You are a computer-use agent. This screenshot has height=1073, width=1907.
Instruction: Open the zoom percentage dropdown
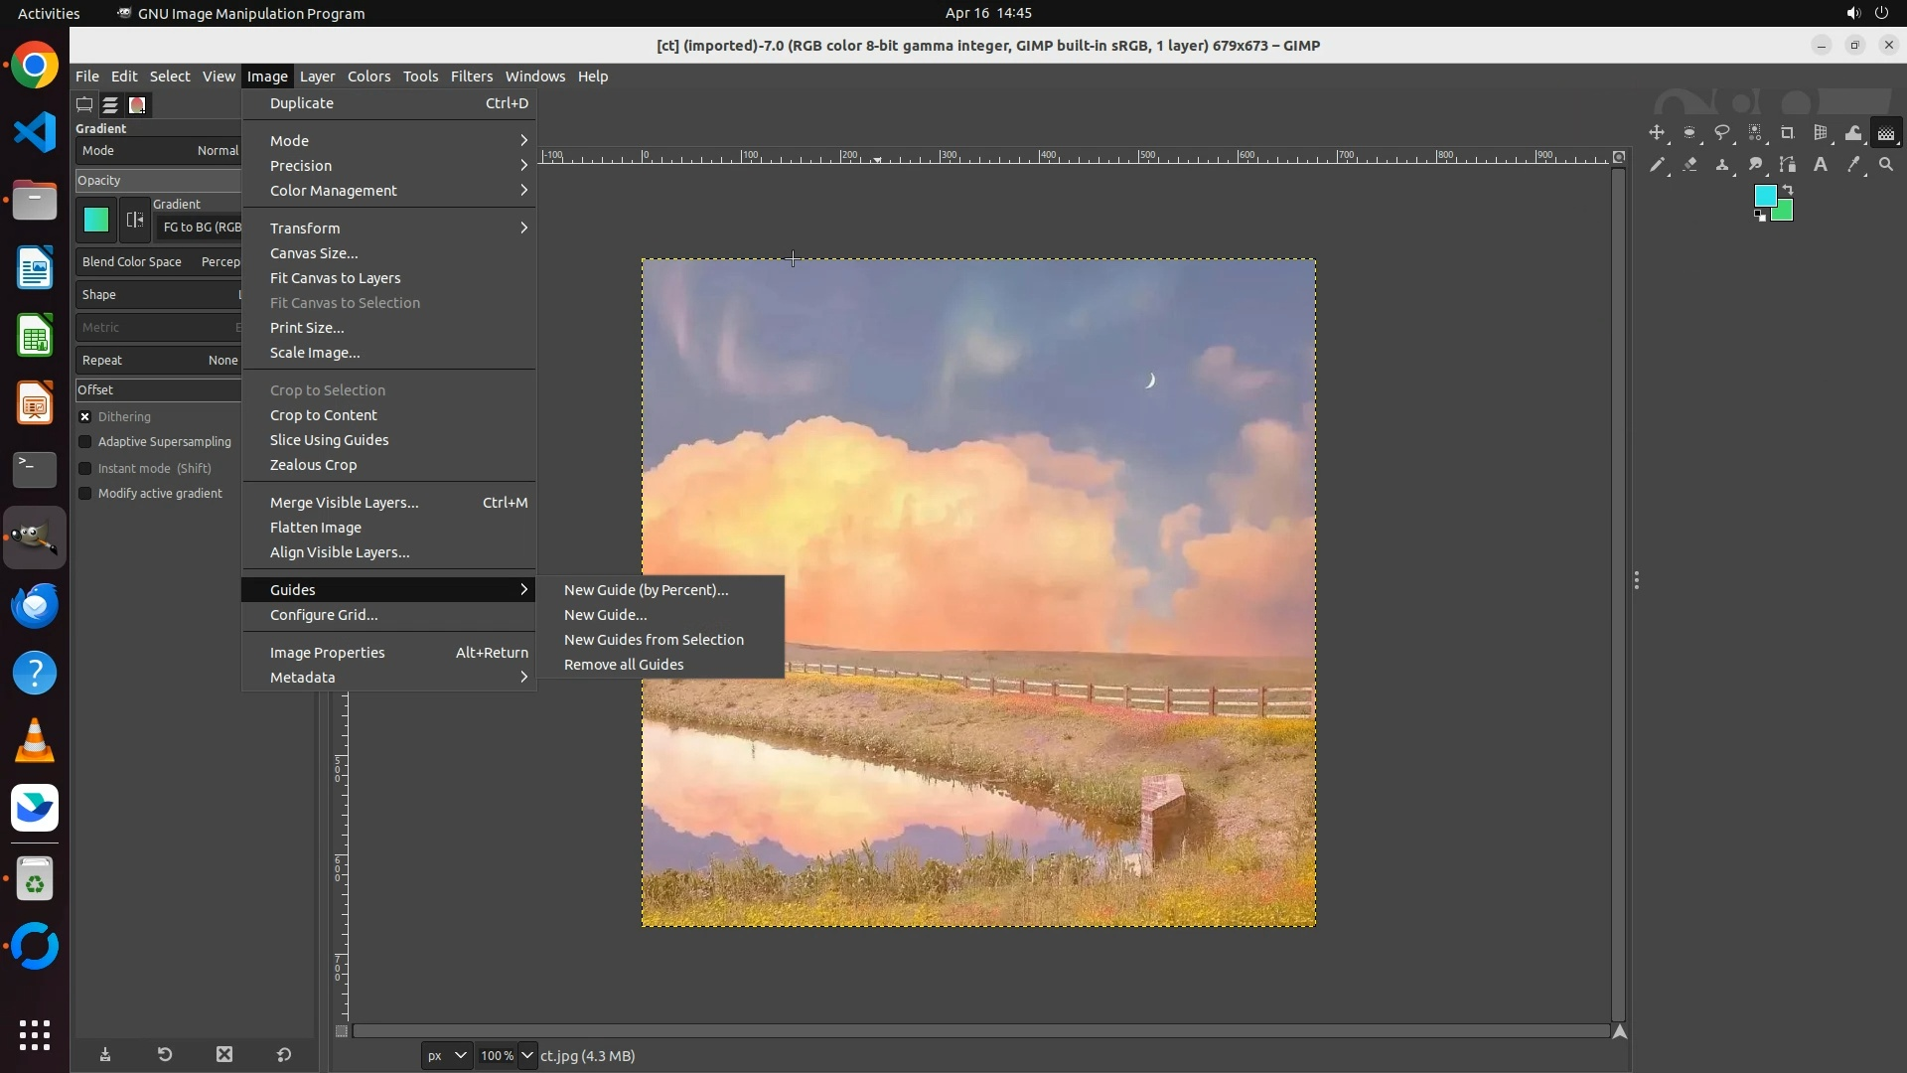(527, 1055)
